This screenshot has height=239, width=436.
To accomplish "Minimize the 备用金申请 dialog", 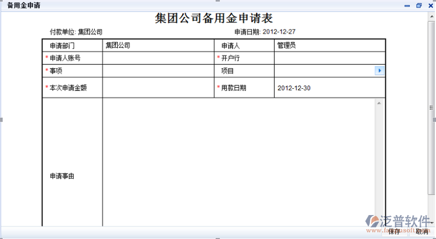I will [x=407, y=5].
